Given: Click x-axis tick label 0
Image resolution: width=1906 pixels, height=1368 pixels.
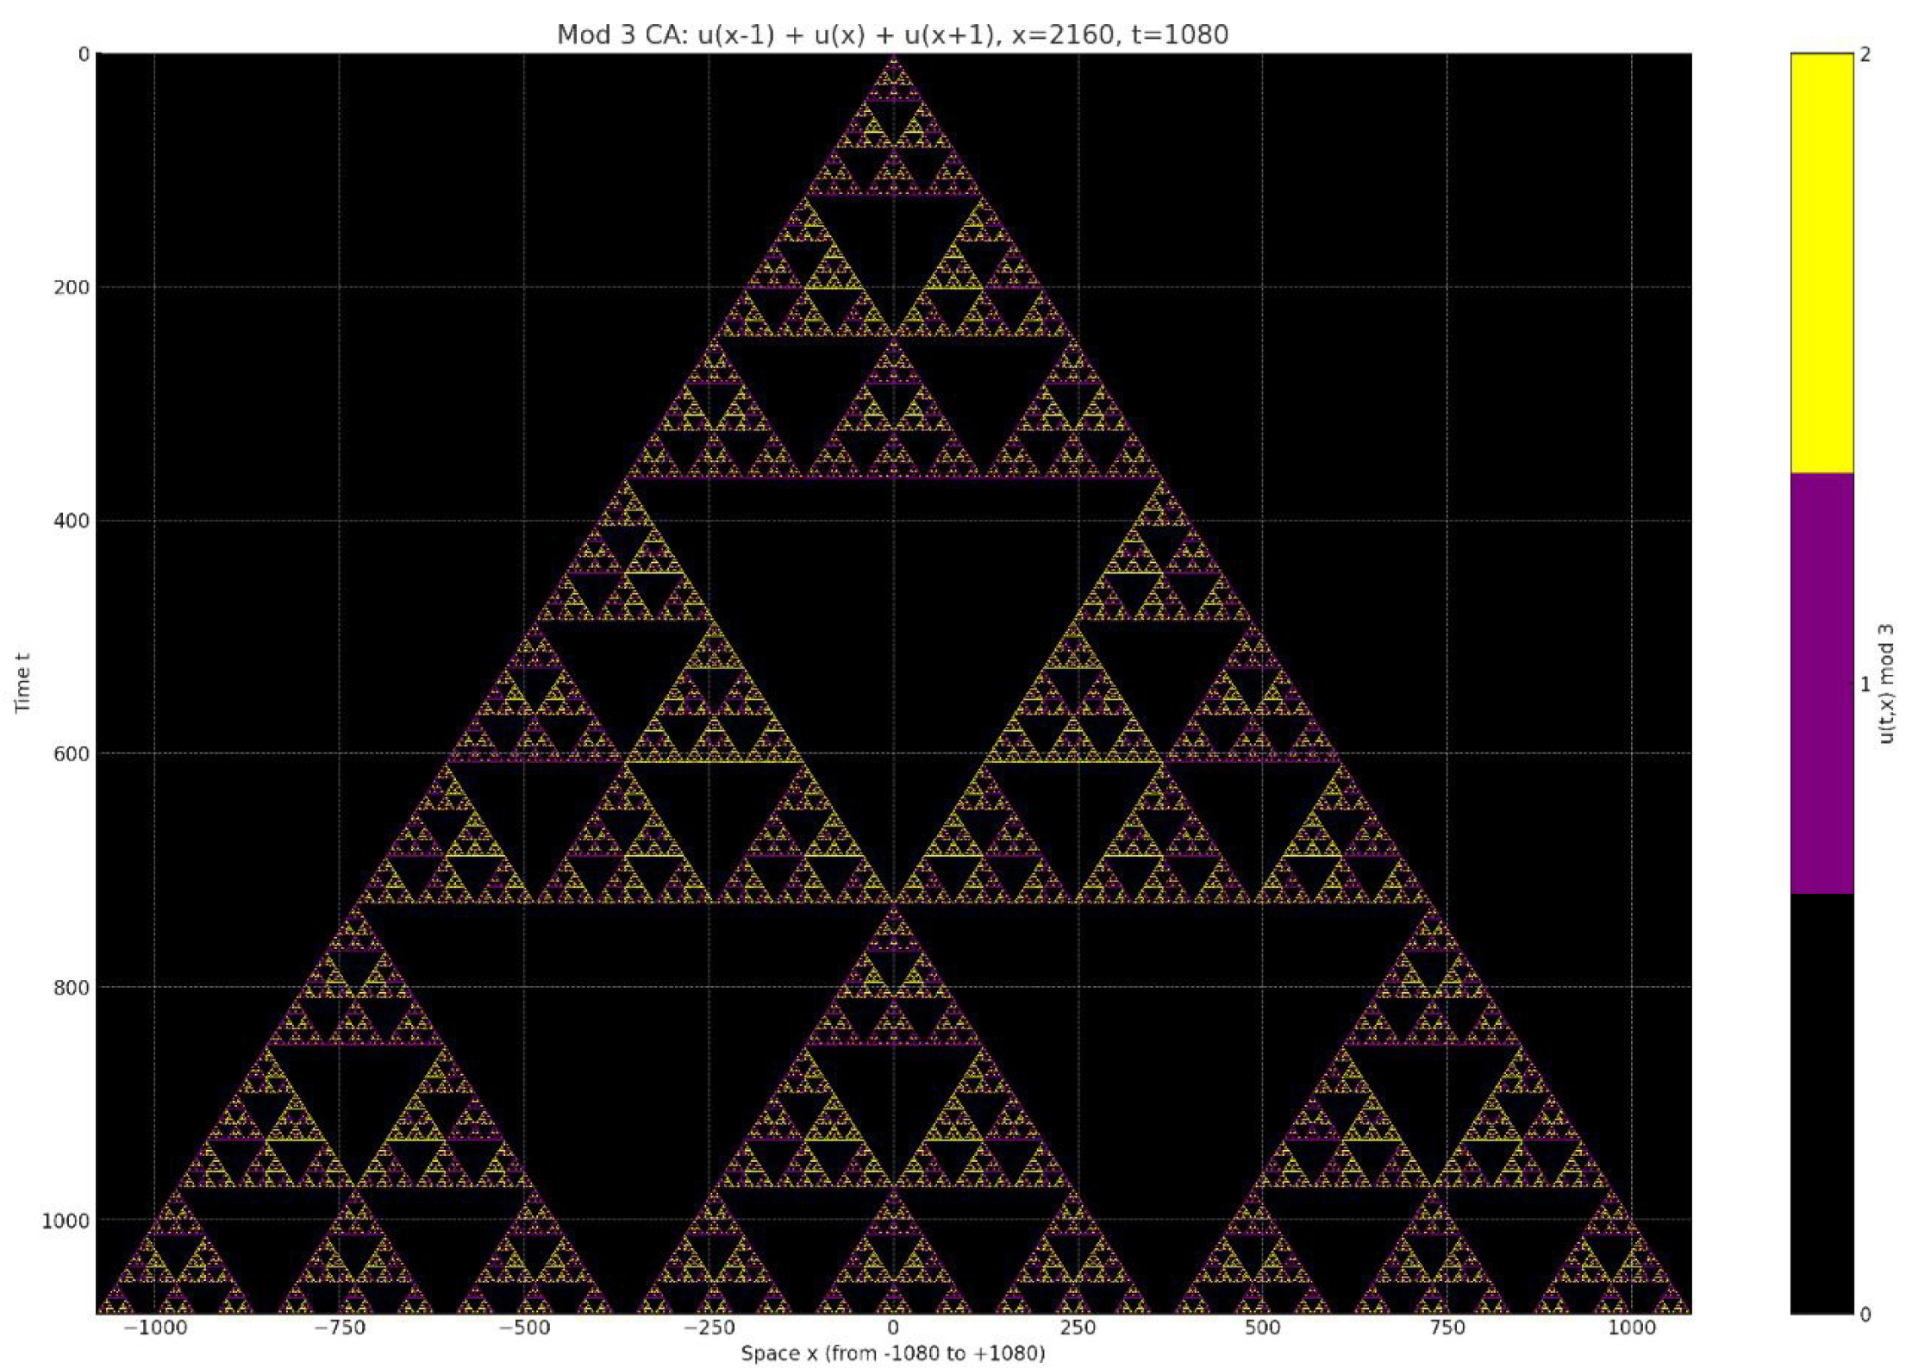Looking at the screenshot, I should [x=893, y=1327].
